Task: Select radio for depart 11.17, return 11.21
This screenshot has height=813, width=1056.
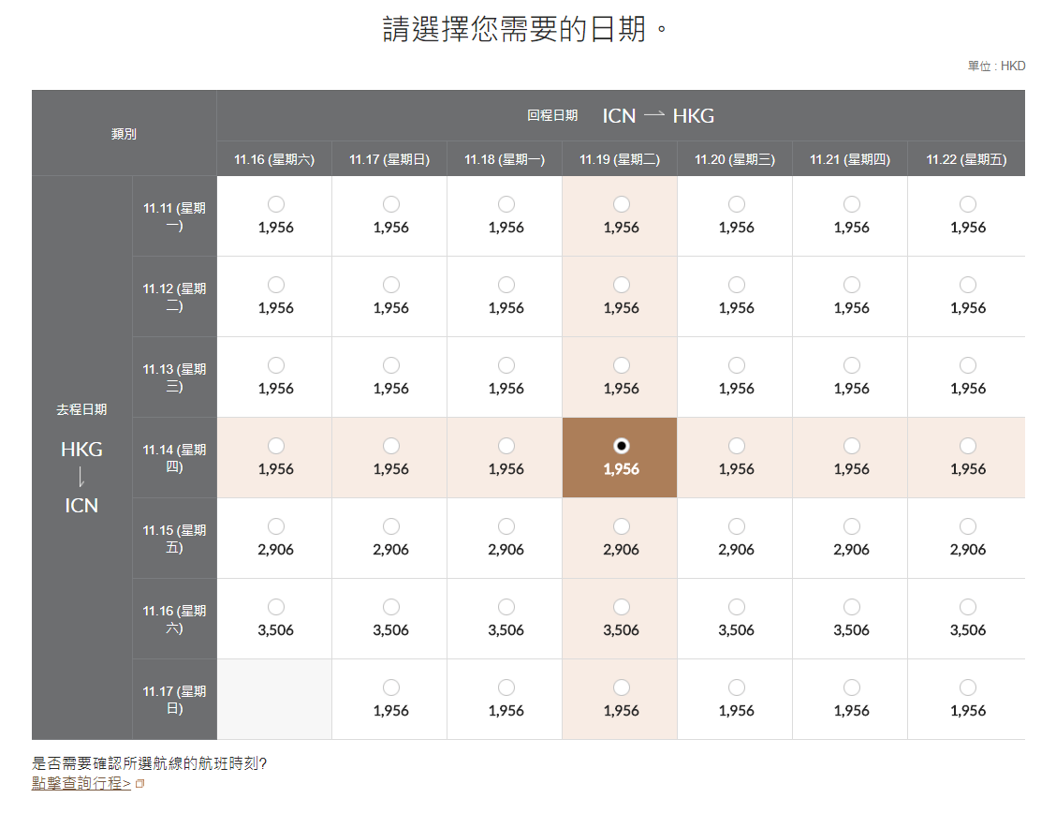Action: click(852, 687)
